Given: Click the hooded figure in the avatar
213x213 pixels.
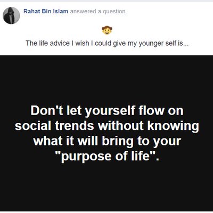Looking at the screenshot, I should 9,17.
